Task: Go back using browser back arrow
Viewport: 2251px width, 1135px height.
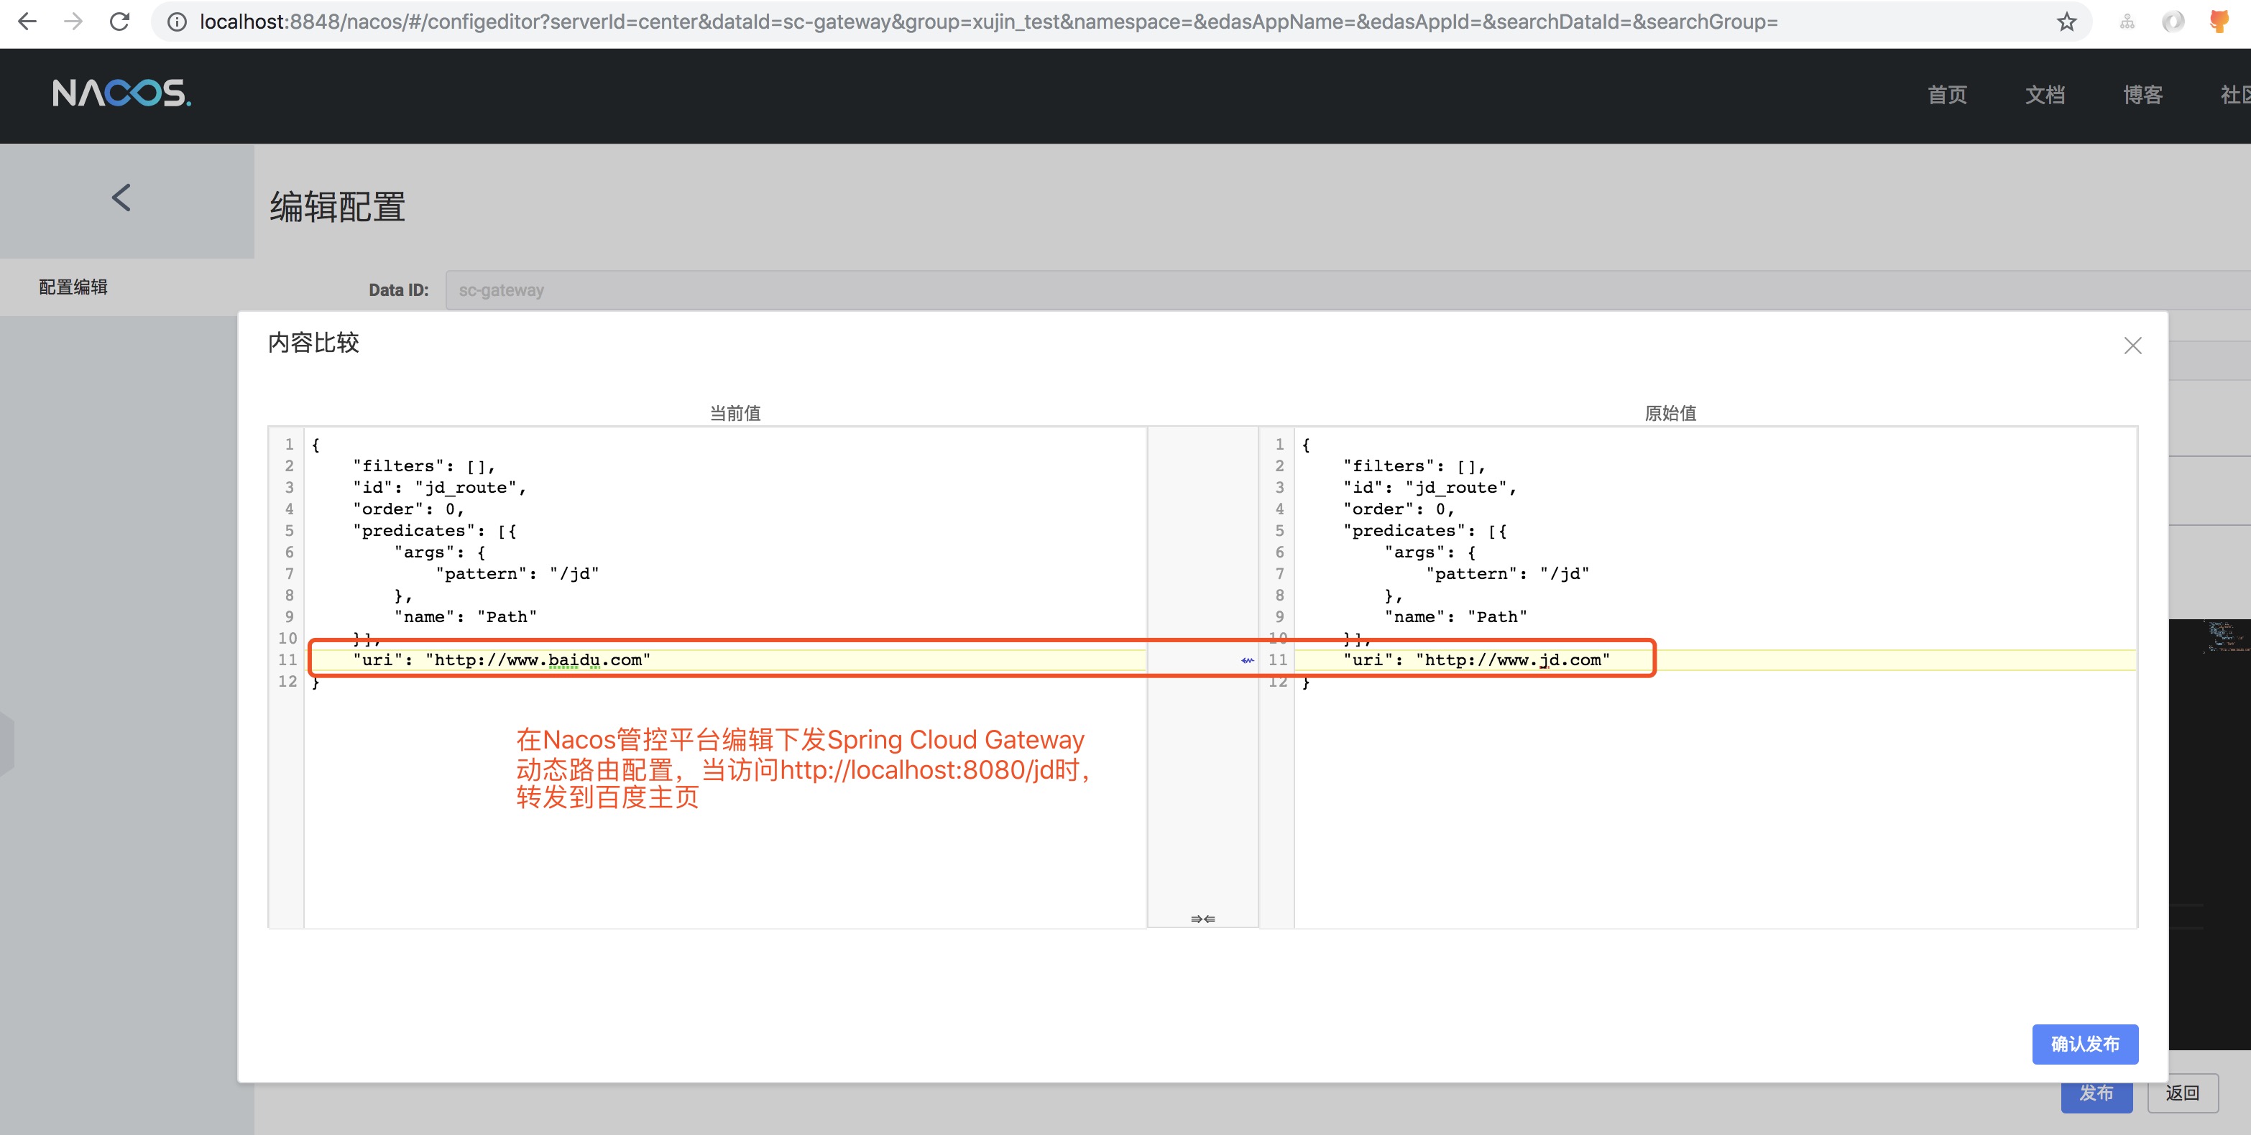Action: (x=27, y=22)
